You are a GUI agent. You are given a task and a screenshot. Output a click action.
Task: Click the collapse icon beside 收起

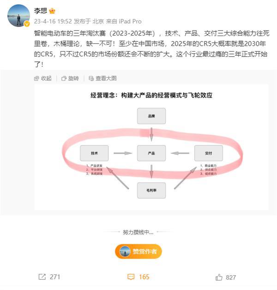click(36, 78)
